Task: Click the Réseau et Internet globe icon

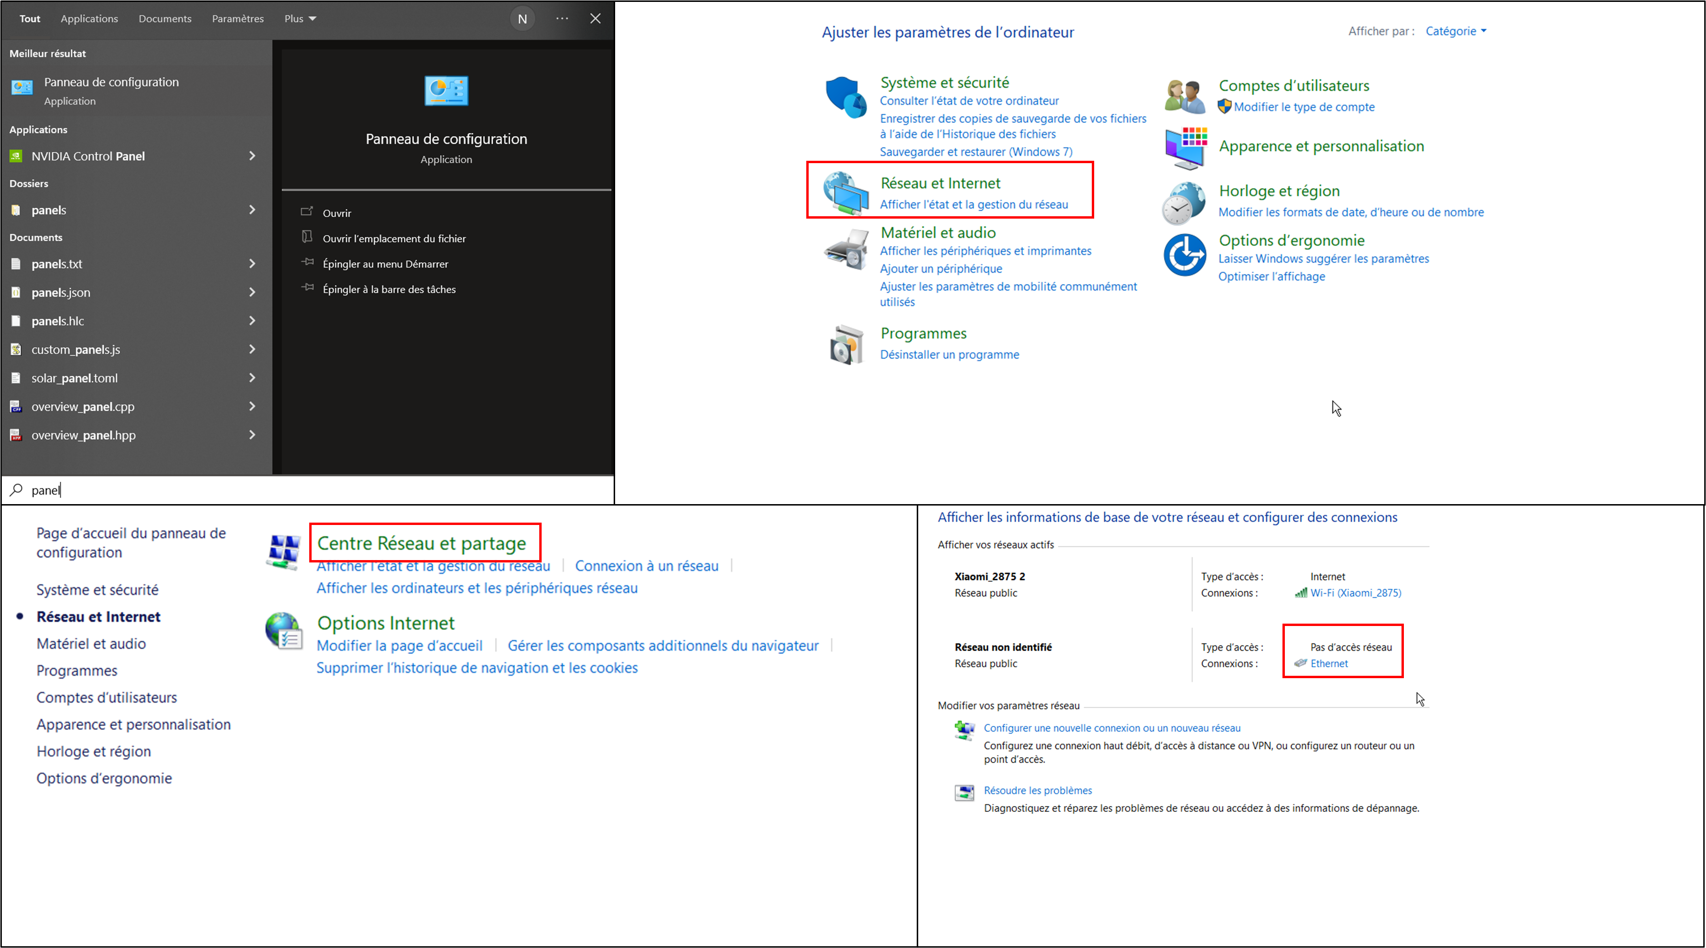Action: coord(845,193)
